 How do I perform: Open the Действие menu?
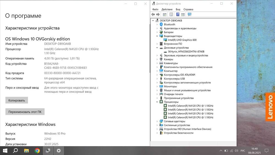(x=167, y=9)
